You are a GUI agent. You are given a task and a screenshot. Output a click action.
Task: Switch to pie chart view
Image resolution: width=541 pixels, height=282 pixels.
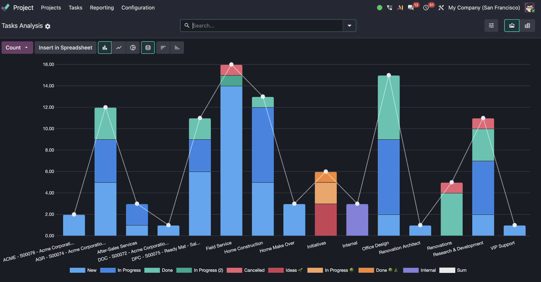pos(133,48)
